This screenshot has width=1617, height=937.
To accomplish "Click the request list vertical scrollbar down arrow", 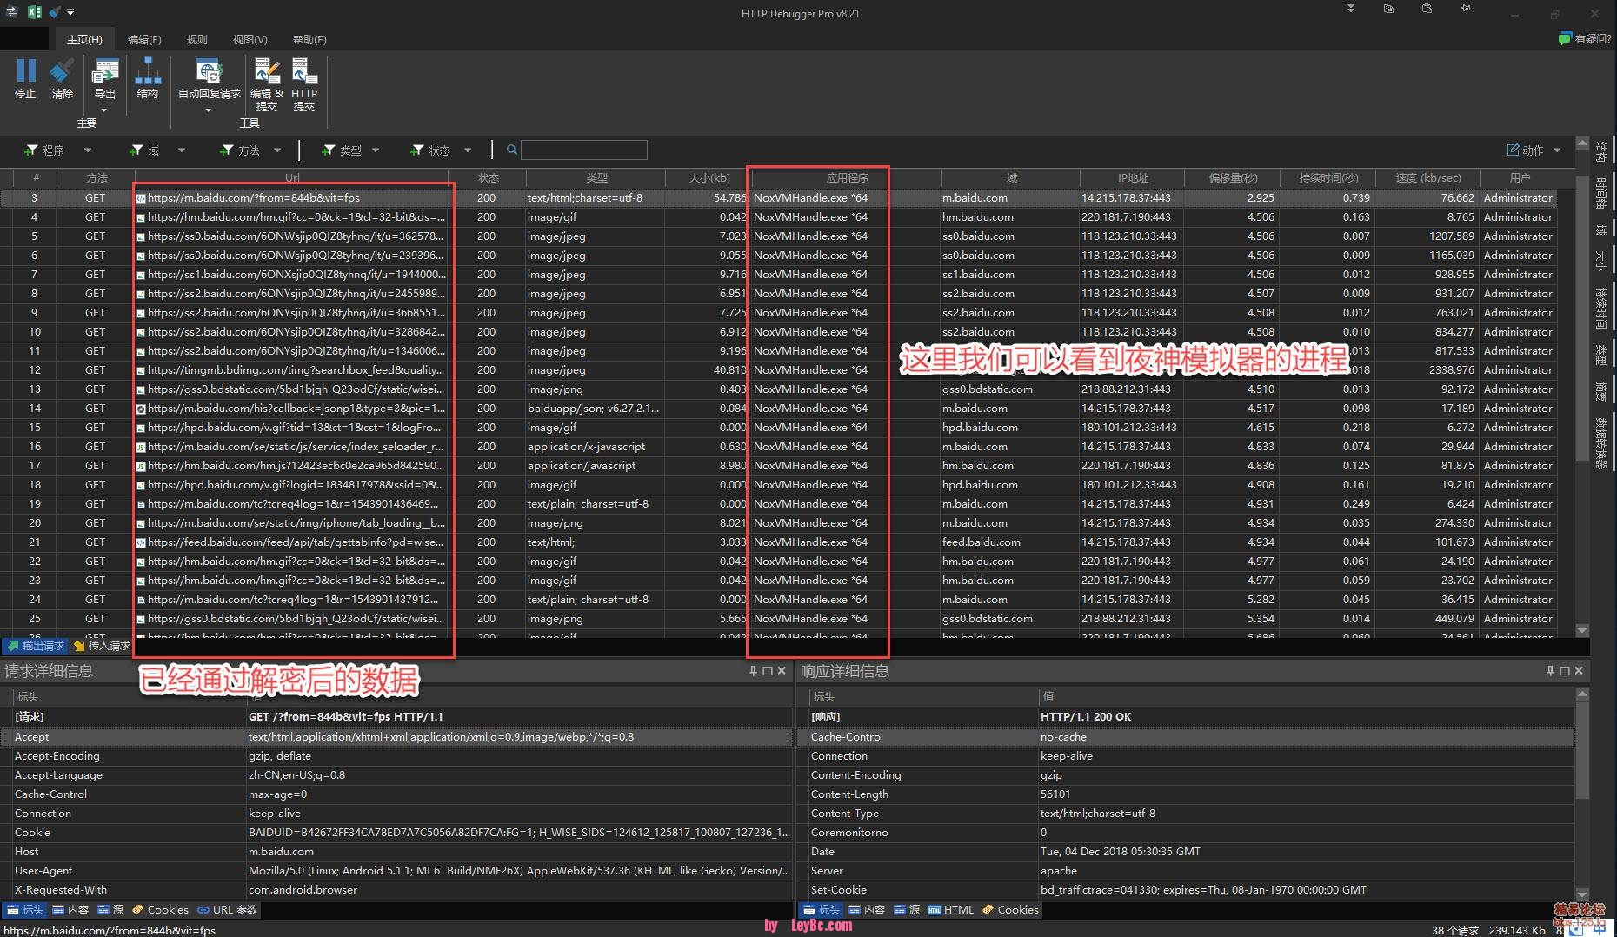I will coord(1582,630).
